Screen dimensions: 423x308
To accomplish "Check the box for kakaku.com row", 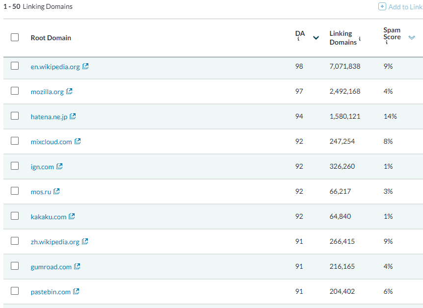I will 15,216.
